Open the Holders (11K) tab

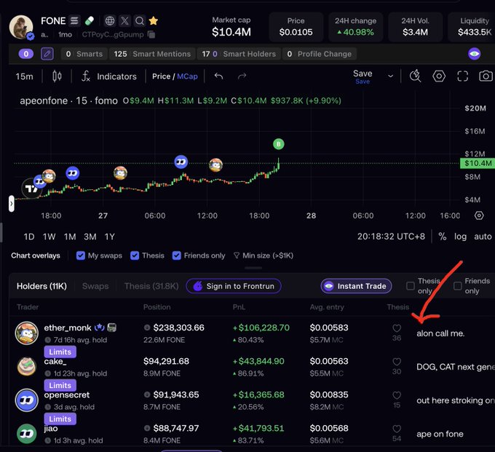point(41,286)
